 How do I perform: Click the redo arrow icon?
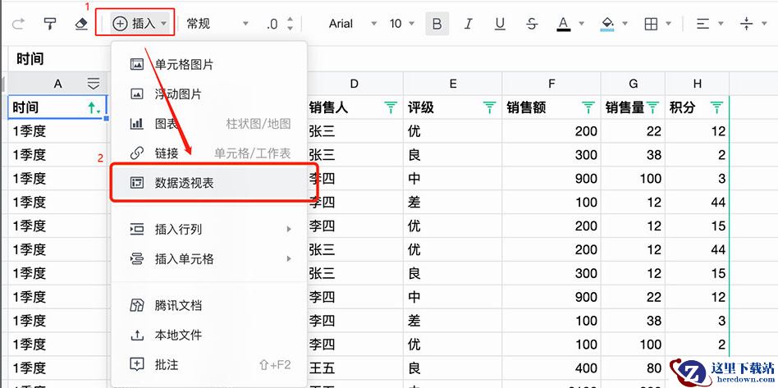click(x=18, y=24)
